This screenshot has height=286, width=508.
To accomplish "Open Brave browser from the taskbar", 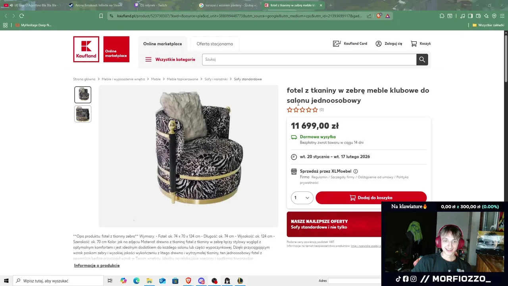I will 188,281.
